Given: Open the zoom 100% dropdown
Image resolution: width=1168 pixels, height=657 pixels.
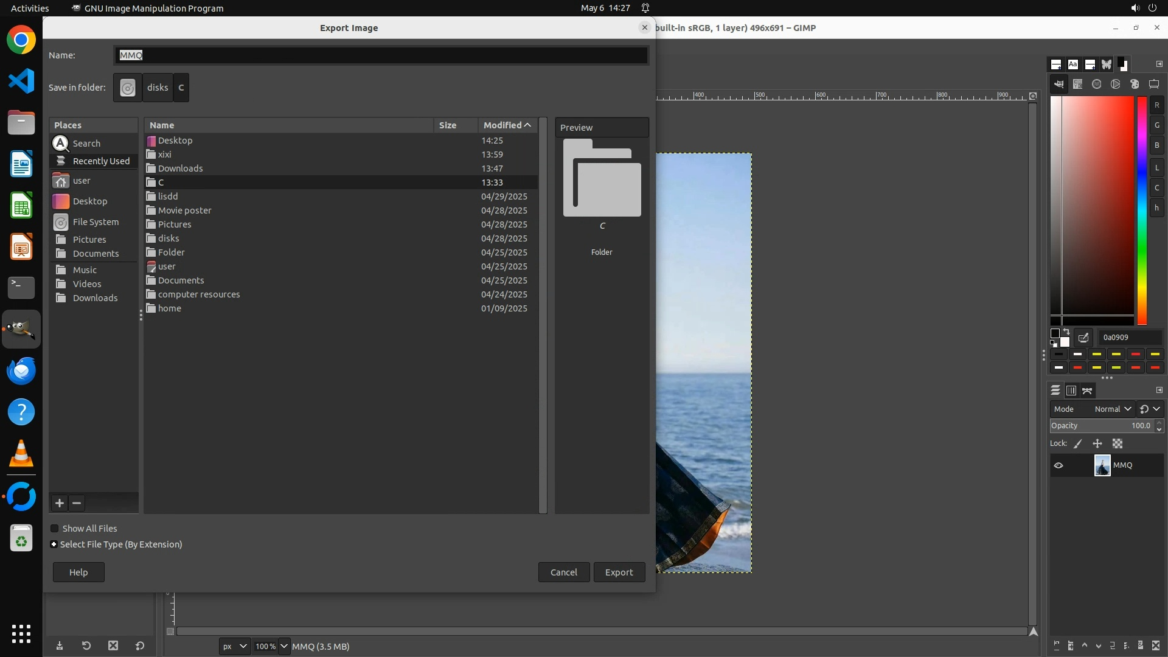Looking at the screenshot, I should 283,646.
